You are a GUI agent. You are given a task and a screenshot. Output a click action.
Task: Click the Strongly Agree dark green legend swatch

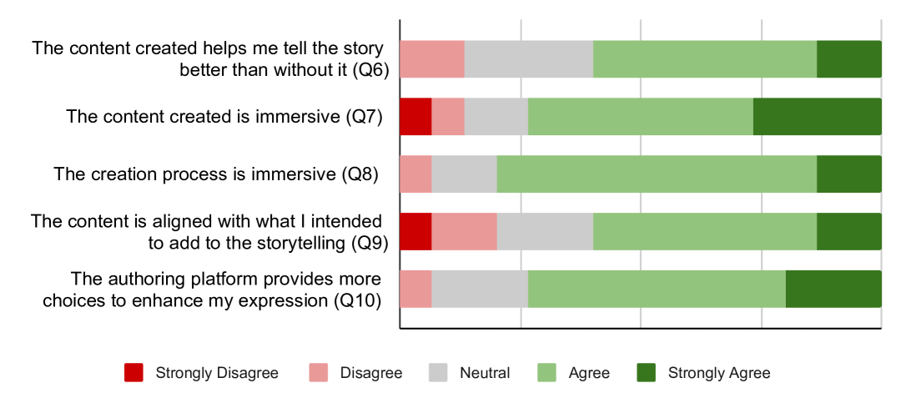point(647,373)
